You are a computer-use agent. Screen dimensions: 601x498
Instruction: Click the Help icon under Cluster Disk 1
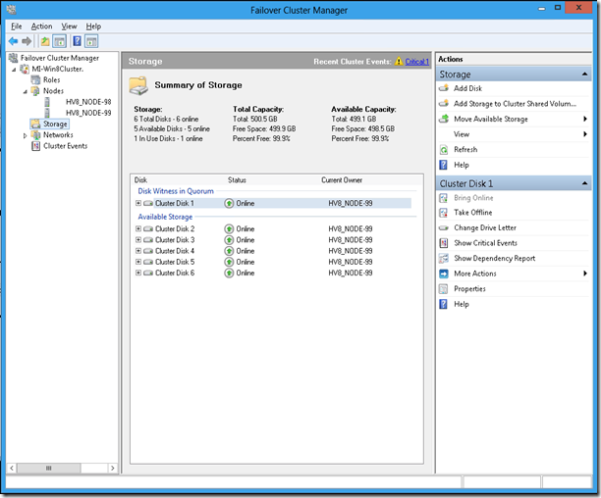(444, 304)
